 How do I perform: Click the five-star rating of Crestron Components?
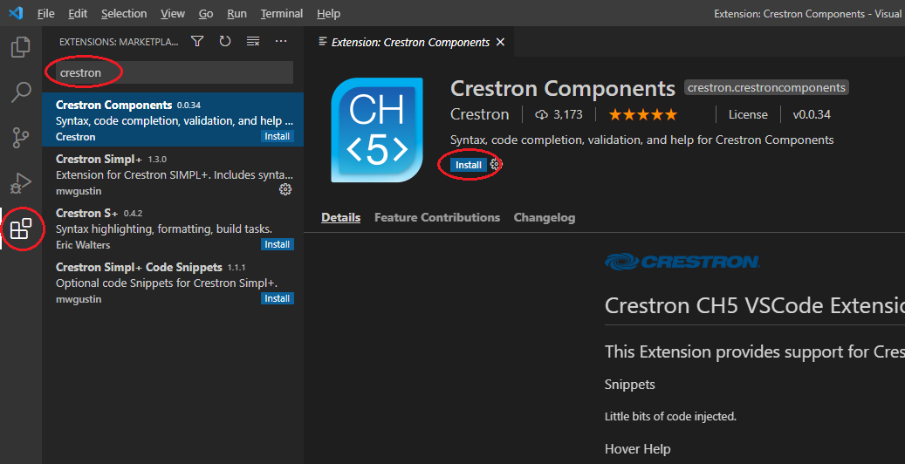point(642,114)
